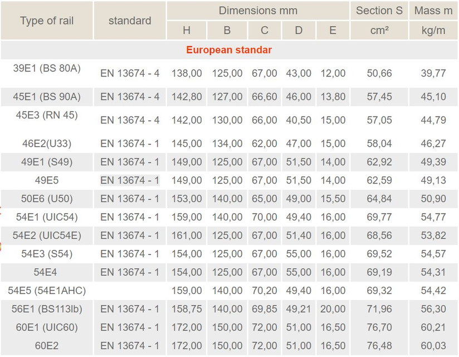The width and height of the screenshot is (459, 357).
Task: Click the highlighted standard cell in 49E5 row
Action: pos(130,180)
